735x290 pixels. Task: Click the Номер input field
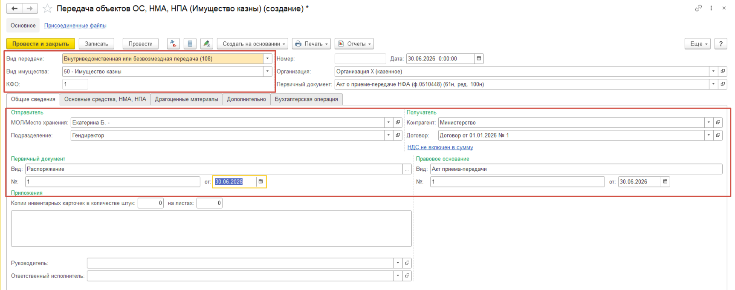[360, 59]
